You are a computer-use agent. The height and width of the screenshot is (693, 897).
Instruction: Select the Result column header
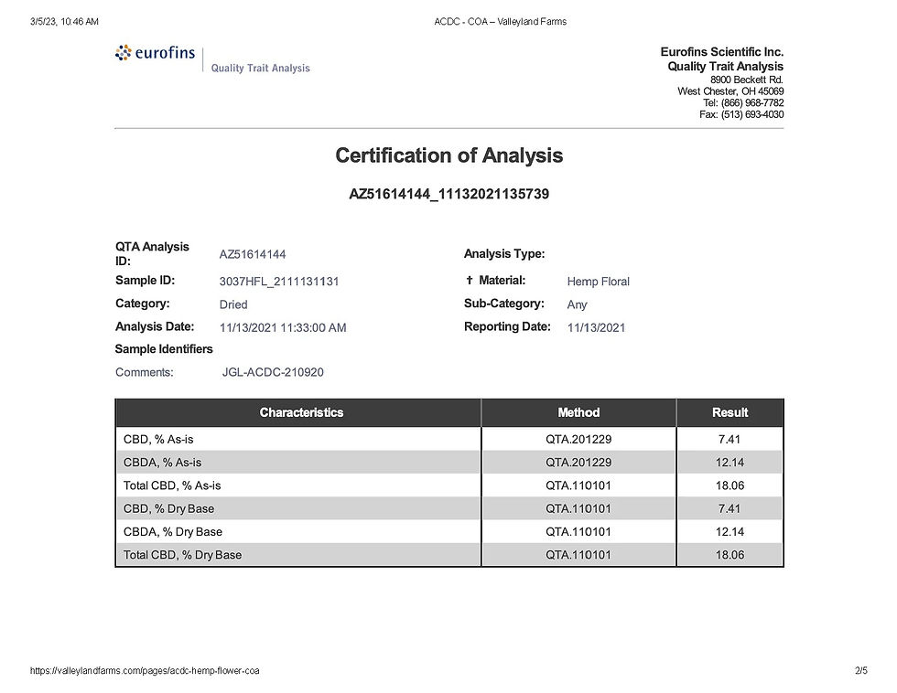[730, 412]
